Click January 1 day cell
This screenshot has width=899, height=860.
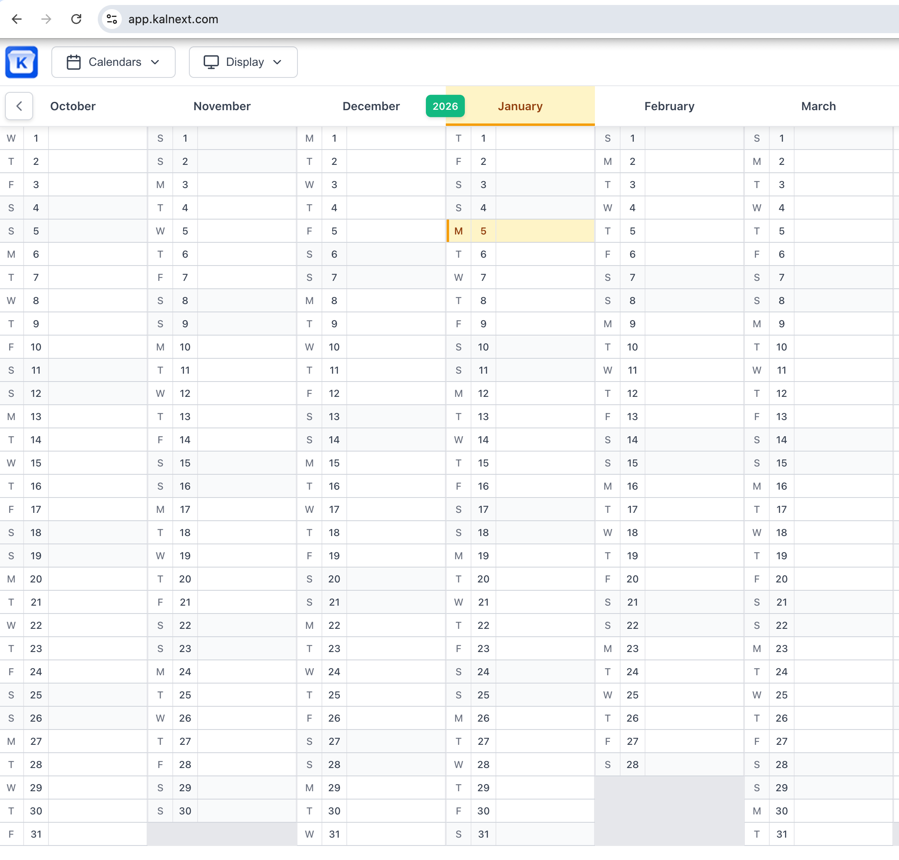[520, 138]
